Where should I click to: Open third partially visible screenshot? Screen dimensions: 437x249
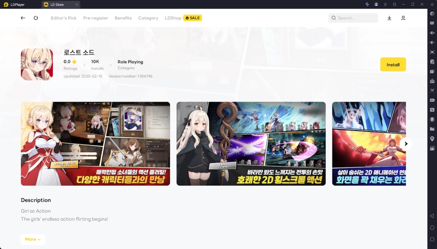click(x=369, y=144)
